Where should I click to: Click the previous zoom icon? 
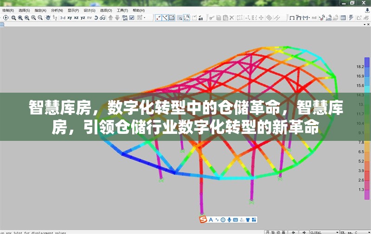click(x=27, y=18)
